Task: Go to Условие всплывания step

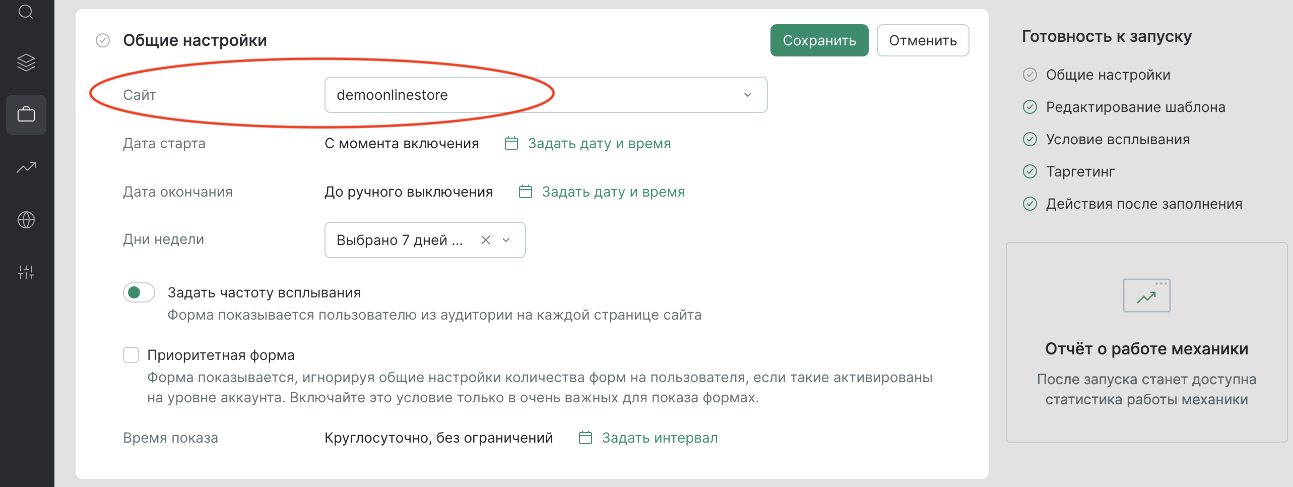Action: [1118, 139]
